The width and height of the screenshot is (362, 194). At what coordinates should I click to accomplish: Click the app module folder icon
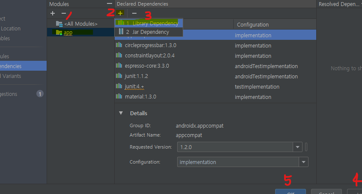tap(59, 33)
